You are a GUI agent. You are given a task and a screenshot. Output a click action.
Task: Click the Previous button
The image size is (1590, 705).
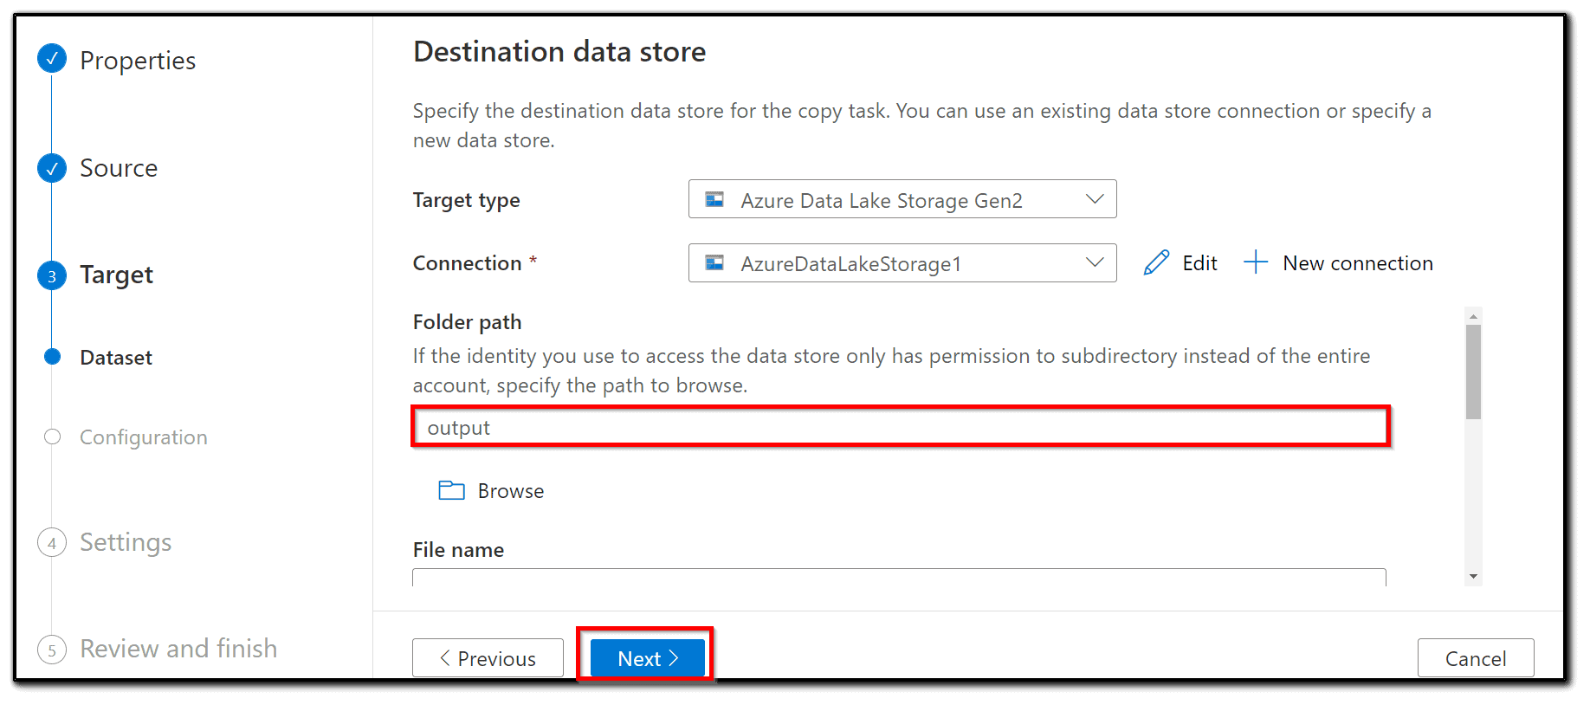click(488, 658)
